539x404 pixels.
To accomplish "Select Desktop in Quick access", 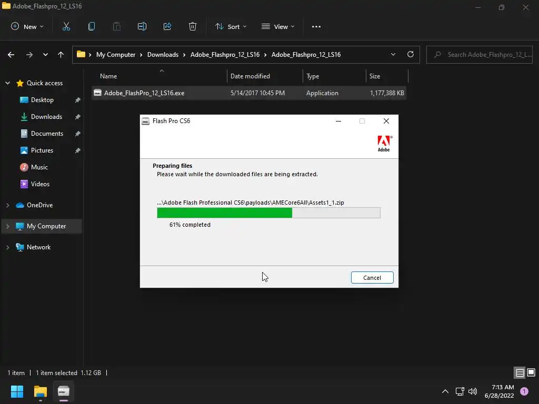I will [42, 99].
